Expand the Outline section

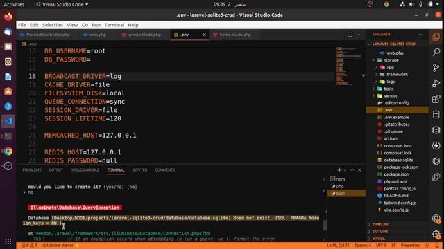(380, 232)
